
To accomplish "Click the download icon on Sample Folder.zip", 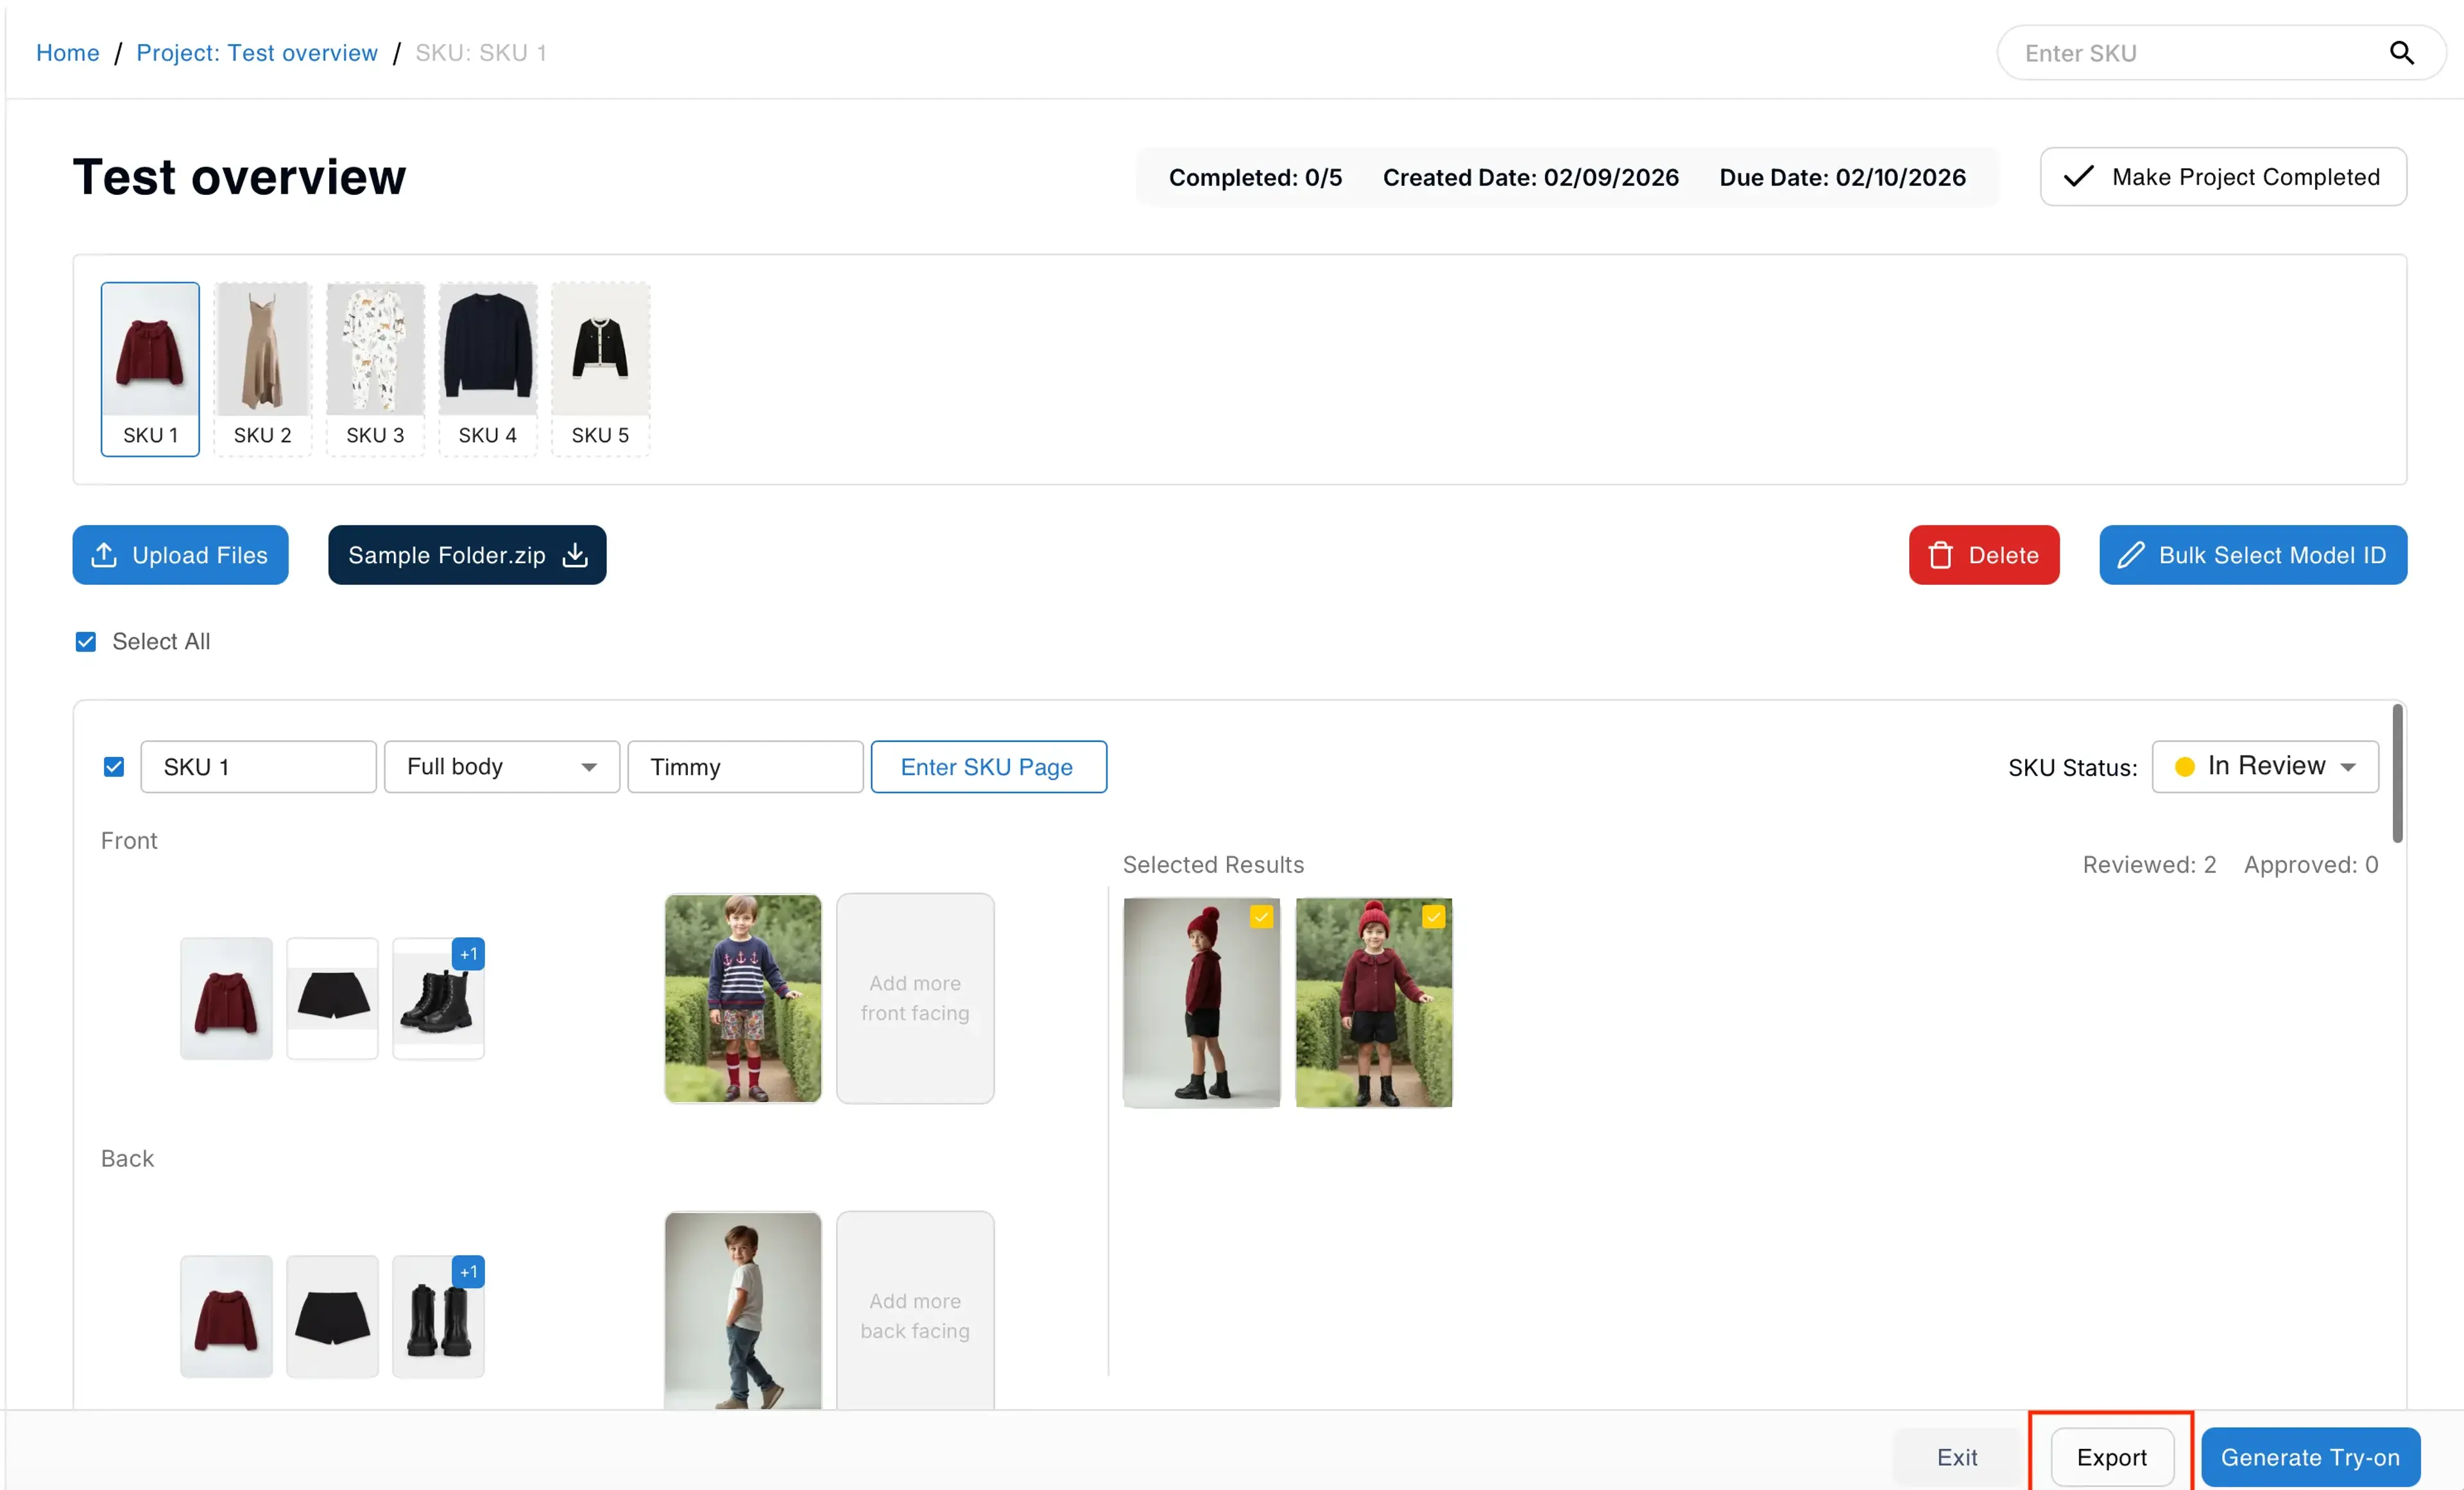I will (575, 555).
